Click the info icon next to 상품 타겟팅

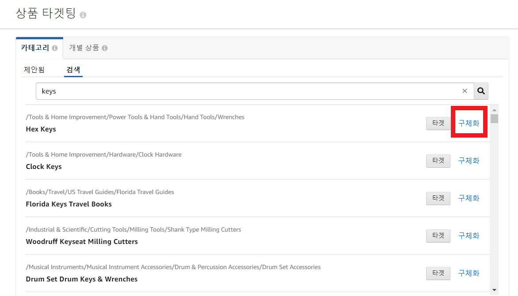pyautogui.click(x=83, y=15)
